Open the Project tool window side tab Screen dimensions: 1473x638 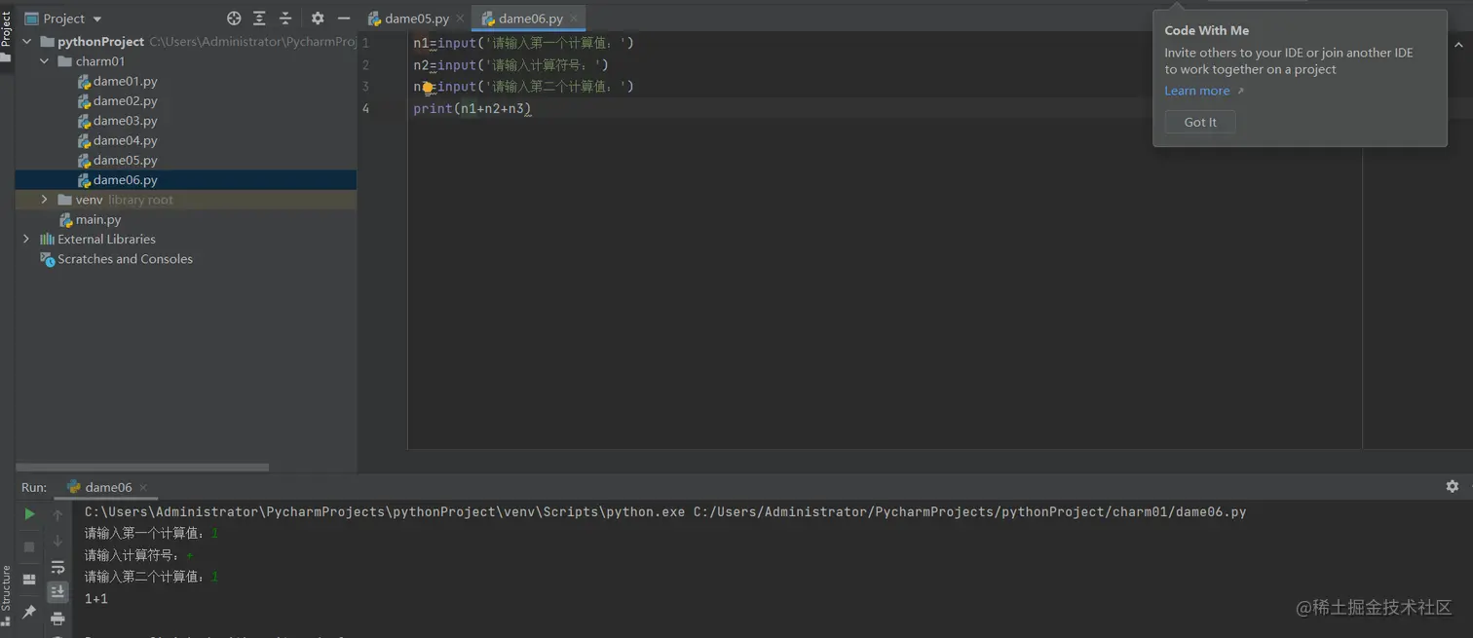pyautogui.click(x=6, y=34)
